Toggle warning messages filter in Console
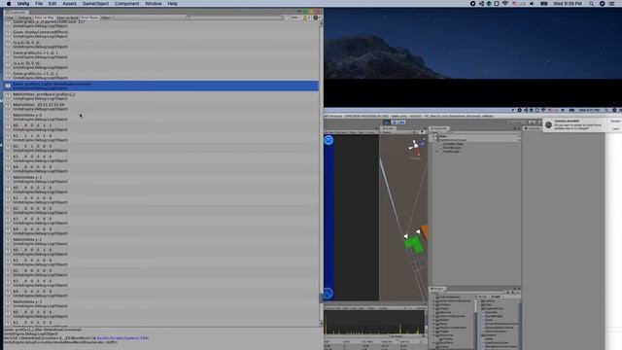Image resolution: width=622 pixels, height=350 pixels. pos(307,17)
